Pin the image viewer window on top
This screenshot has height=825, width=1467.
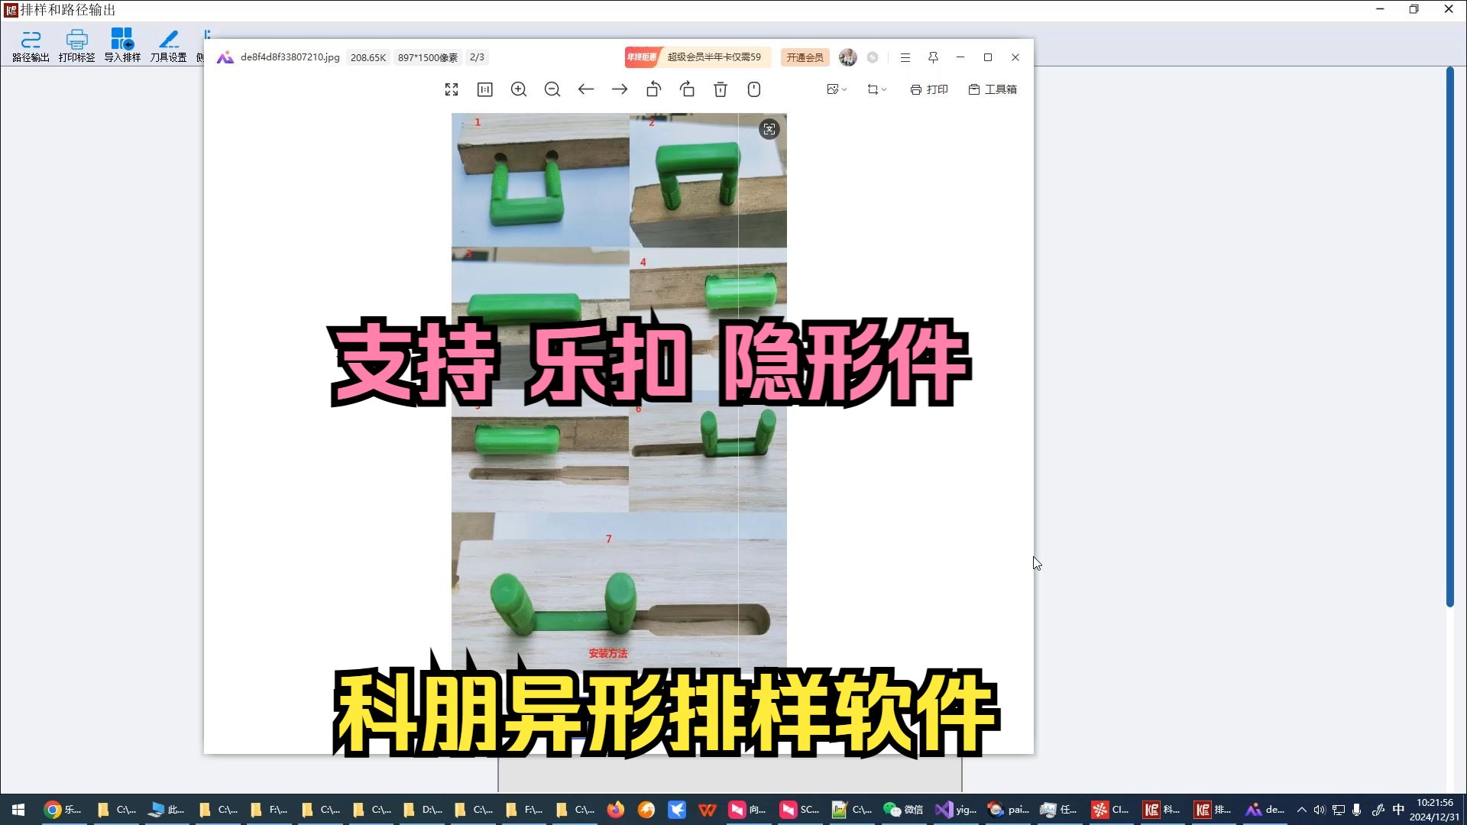click(933, 57)
